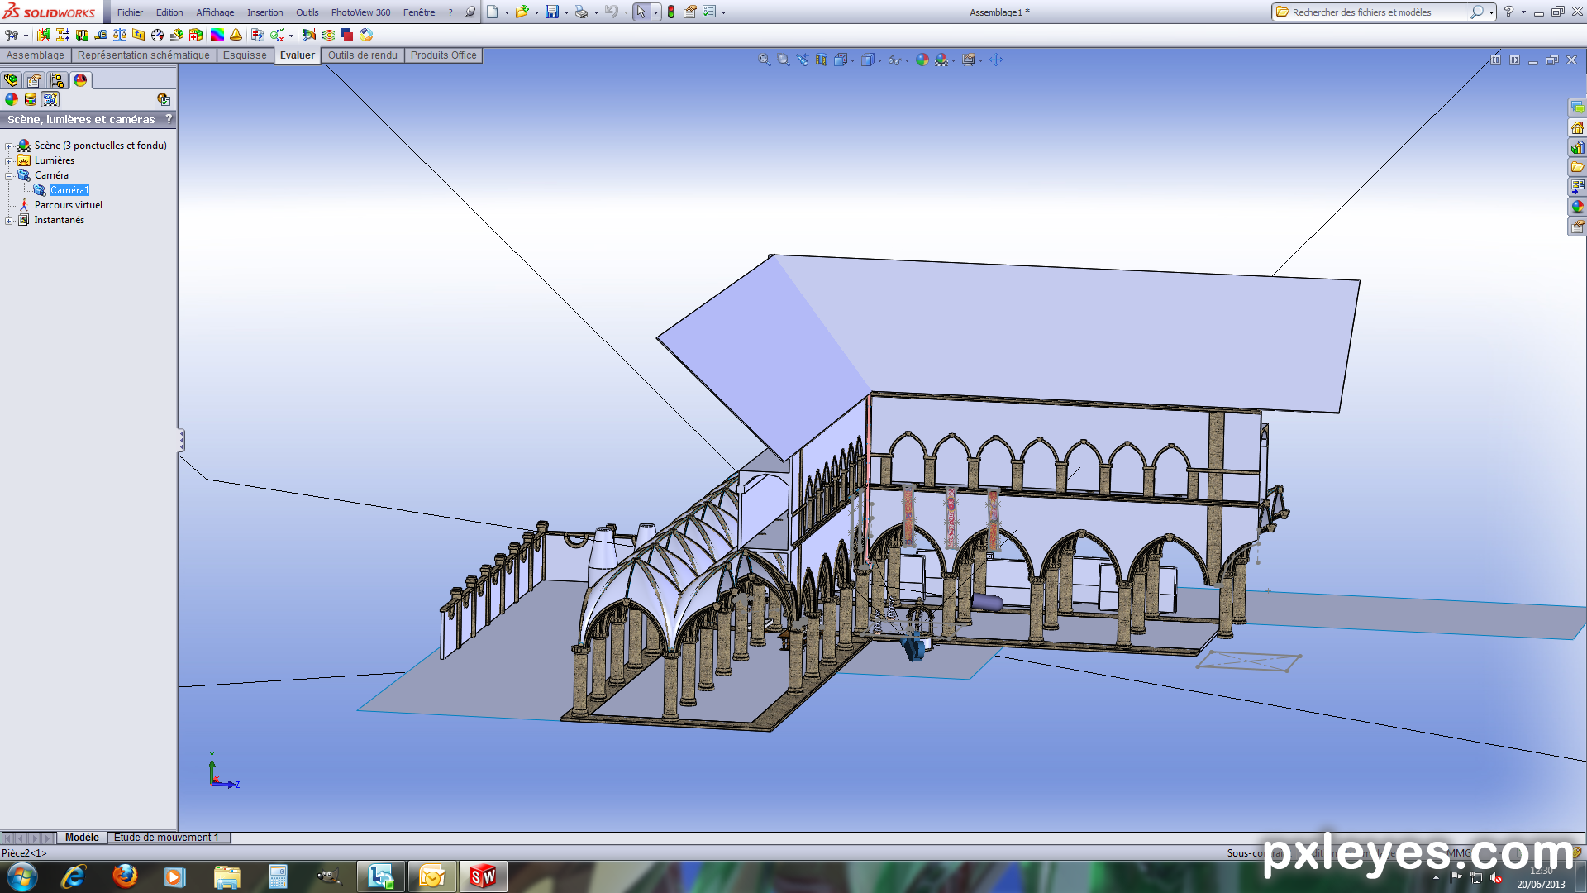This screenshot has width=1587, height=893.
Task: Switch to the Assemblage tab
Action: click(x=36, y=55)
